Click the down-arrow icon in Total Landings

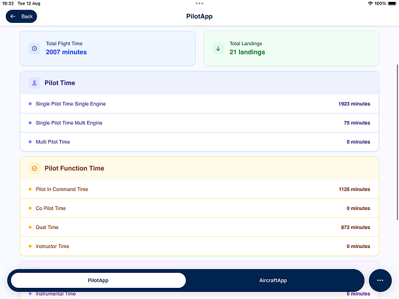coord(218,48)
